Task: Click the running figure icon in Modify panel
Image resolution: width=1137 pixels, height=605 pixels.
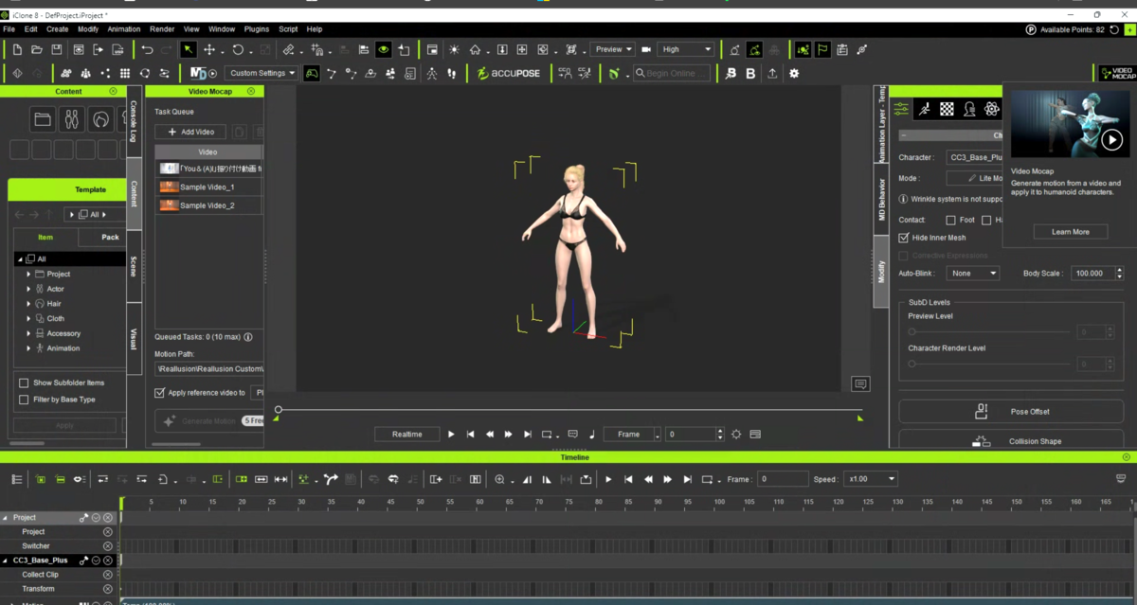Action: [x=924, y=110]
